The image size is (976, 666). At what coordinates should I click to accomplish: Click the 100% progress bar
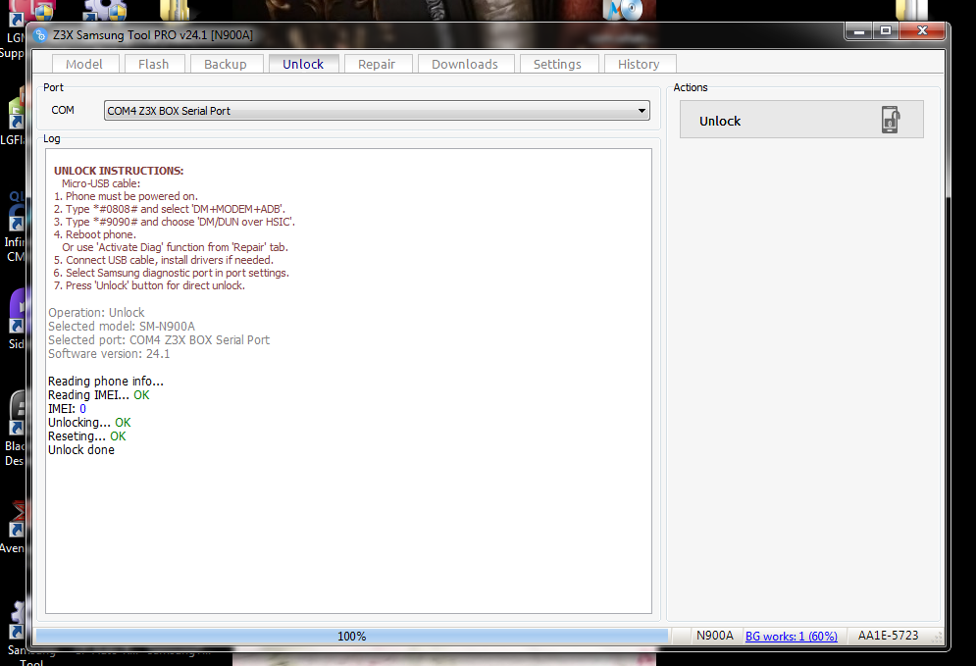352,637
